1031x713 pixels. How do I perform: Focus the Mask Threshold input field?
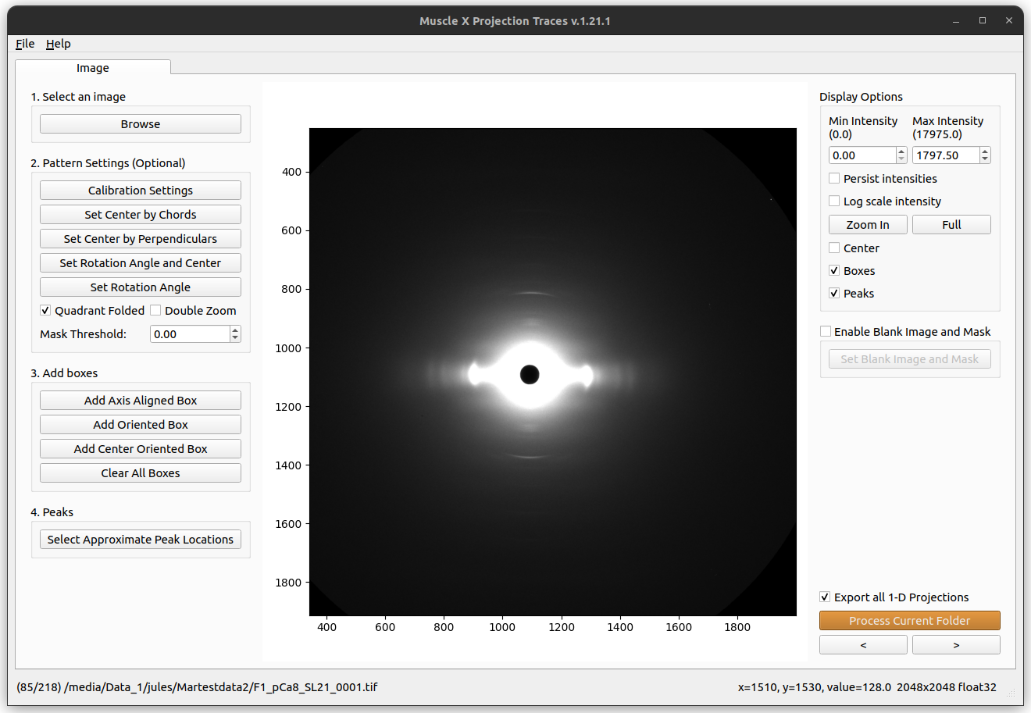click(190, 334)
